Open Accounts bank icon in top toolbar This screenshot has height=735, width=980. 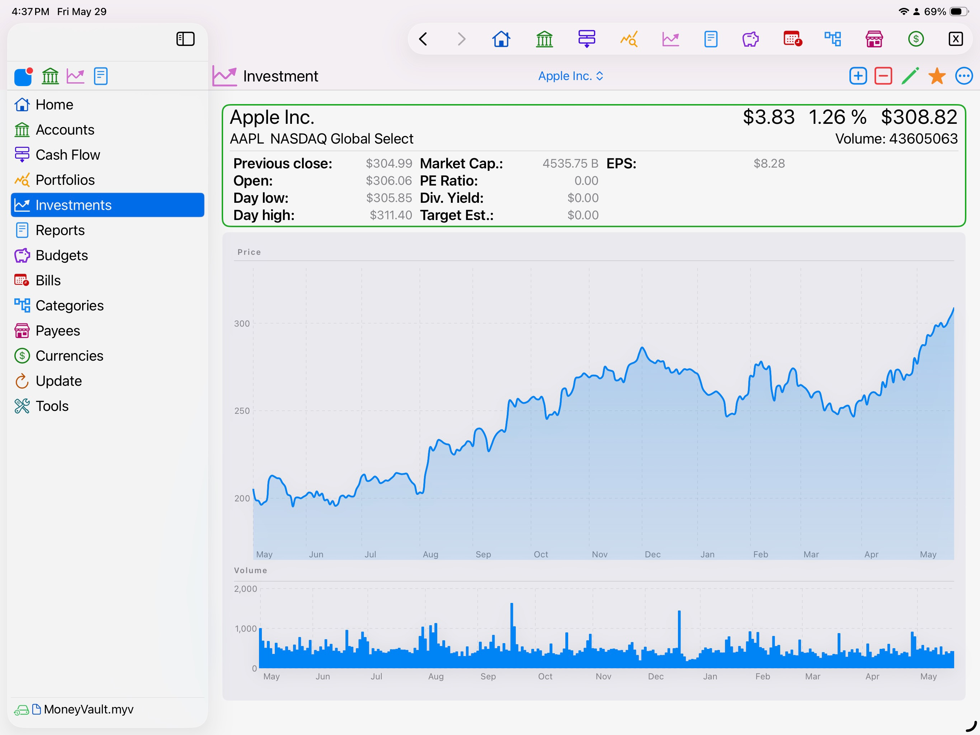(544, 39)
